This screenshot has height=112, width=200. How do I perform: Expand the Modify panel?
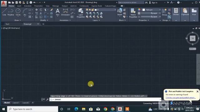point(44,20)
